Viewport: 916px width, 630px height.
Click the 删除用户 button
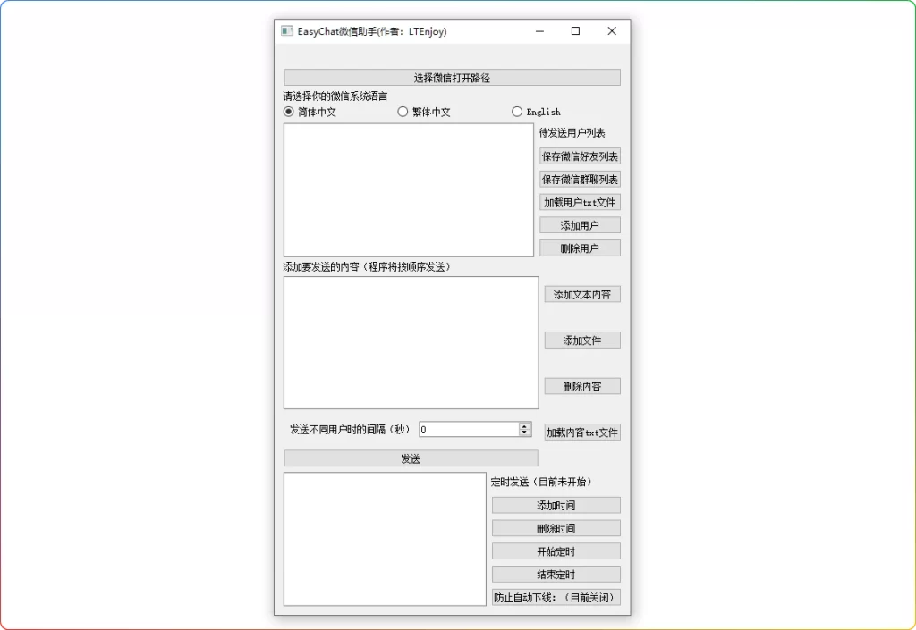point(580,248)
